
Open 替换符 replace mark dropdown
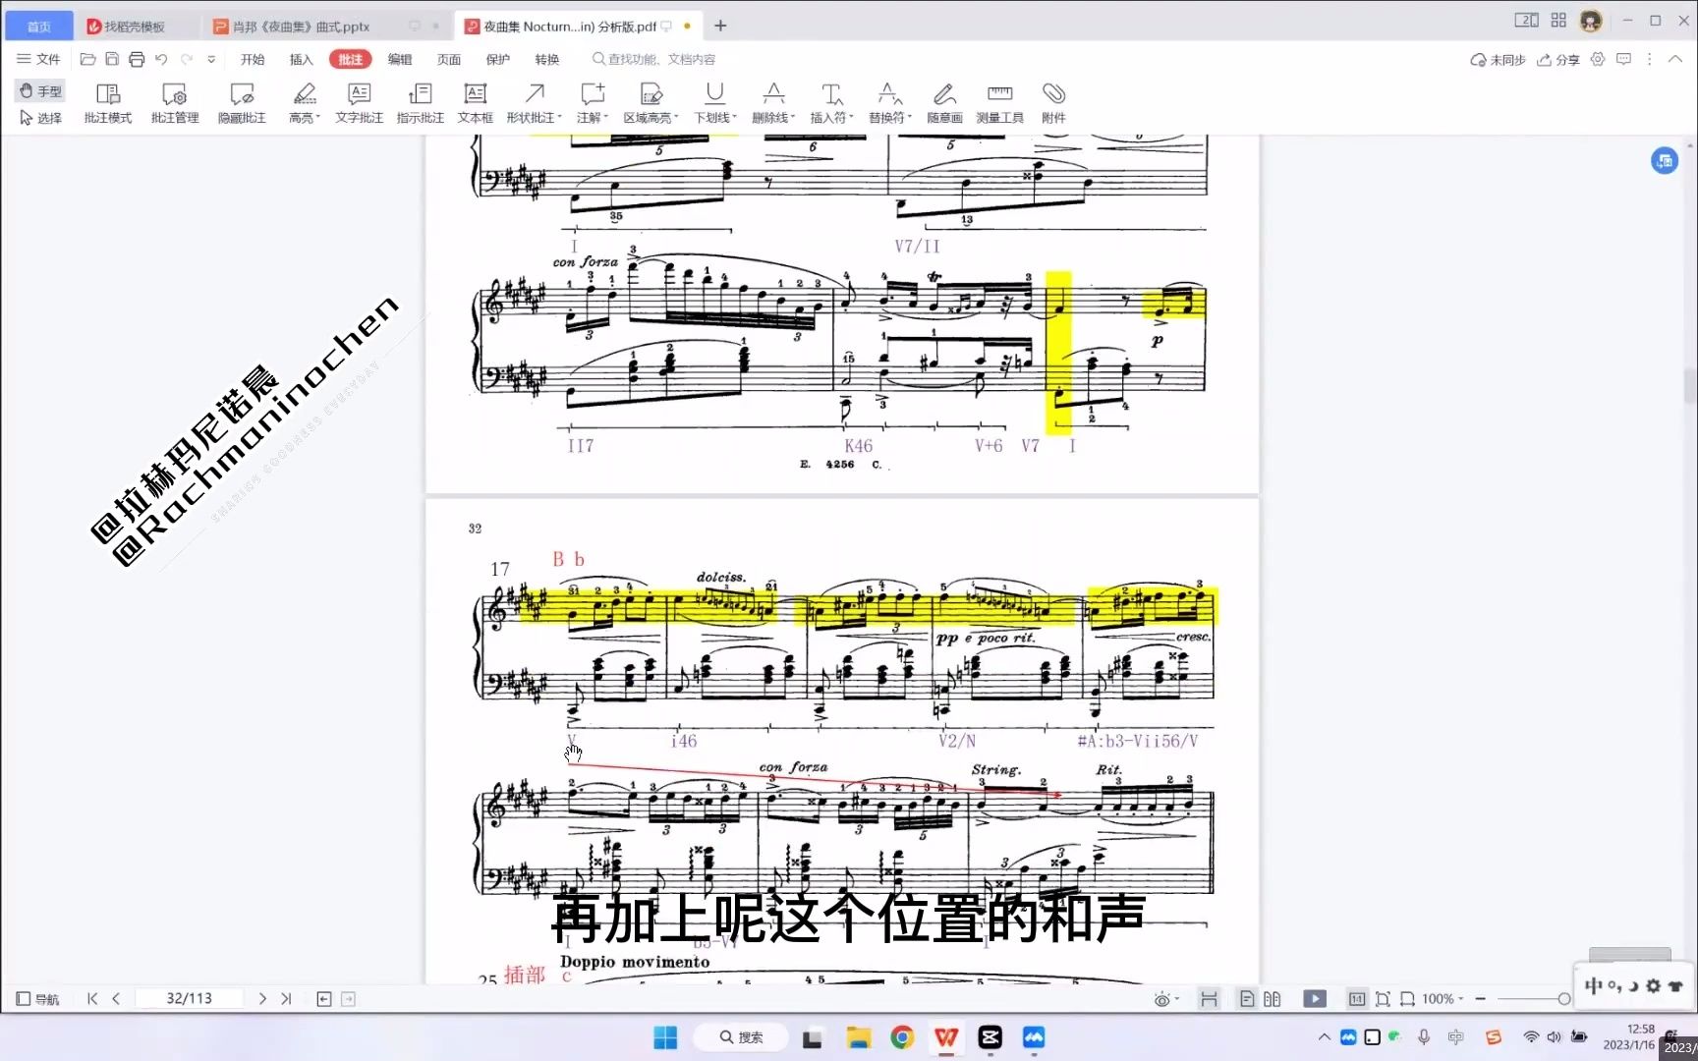click(890, 104)
